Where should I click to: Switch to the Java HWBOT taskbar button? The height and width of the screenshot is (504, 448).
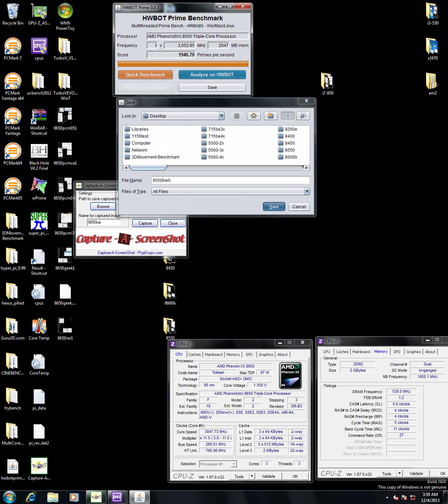140,497
